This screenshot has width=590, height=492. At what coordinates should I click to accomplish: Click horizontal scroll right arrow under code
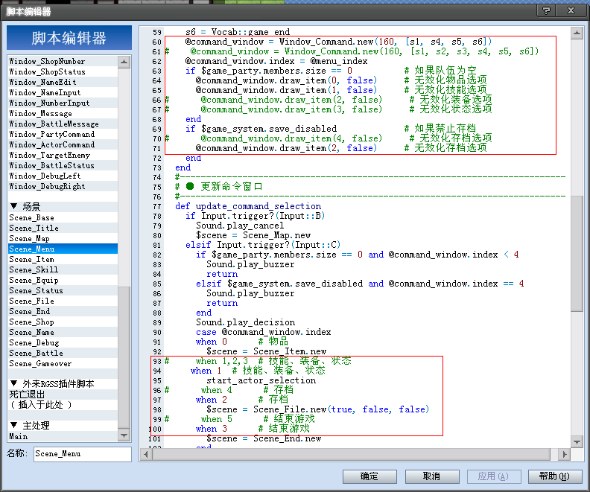coord(564,455)
